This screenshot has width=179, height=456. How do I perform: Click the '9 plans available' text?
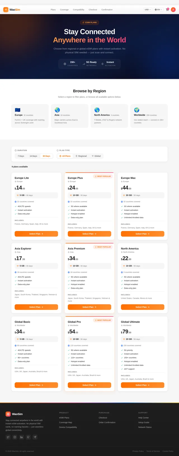pos(20,167)
